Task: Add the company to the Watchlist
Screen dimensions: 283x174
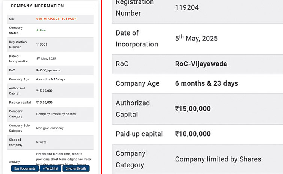Action: [x=50, y=168]
